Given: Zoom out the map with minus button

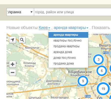Looking at the screenshot, I should point(13,72).
